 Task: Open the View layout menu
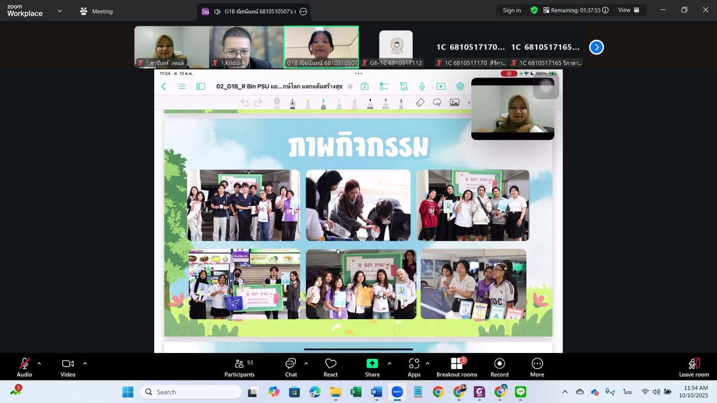point(628,10)
